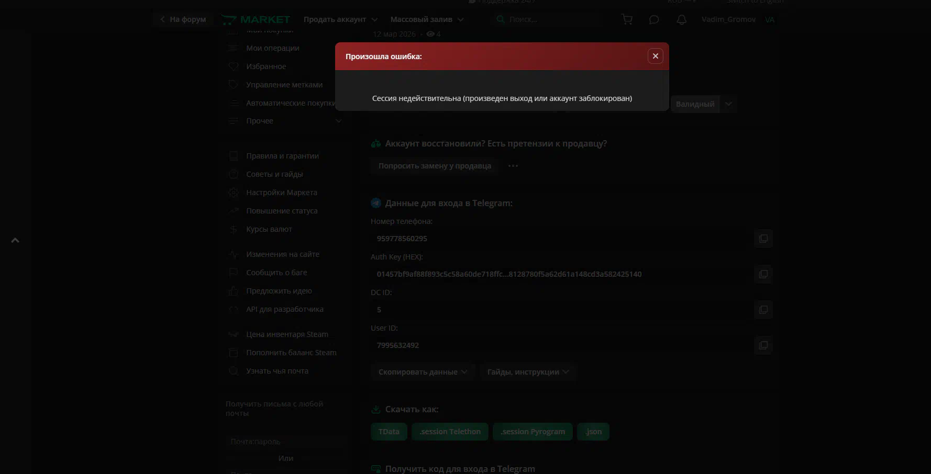Open Мои операции in the sidebar
Image resolution: width=931 pixels, height=474 pixels.
(272, 48)
